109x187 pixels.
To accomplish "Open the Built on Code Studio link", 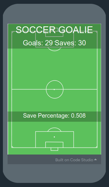I will tap(74, 160).
